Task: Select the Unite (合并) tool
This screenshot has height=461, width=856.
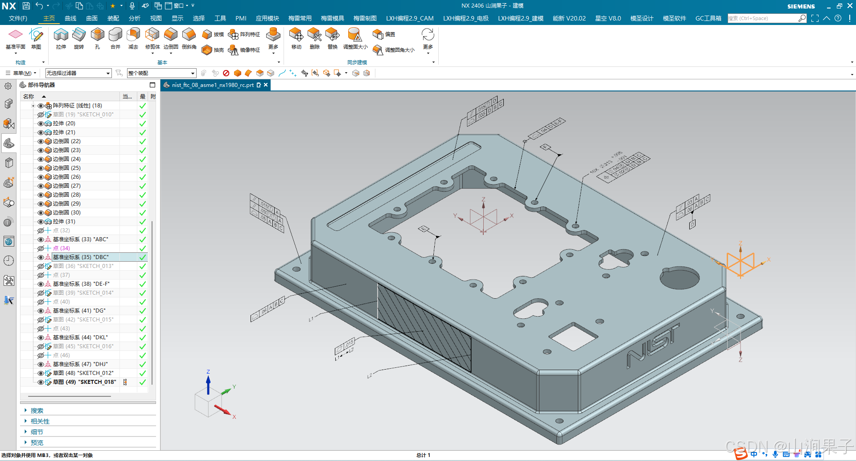Action: [115, 38]
